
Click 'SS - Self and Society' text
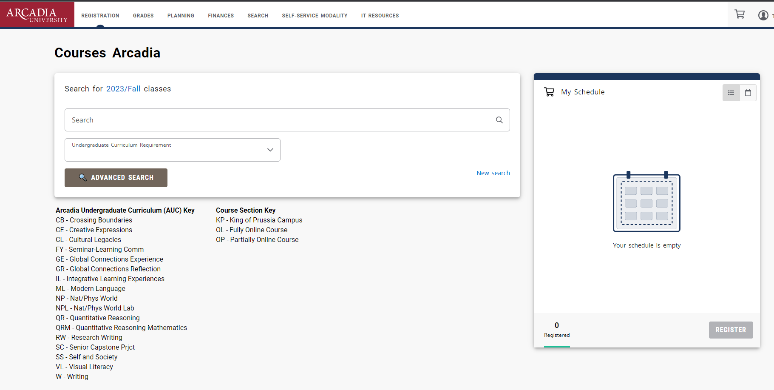pyautogui.click(x=87, y=357)
